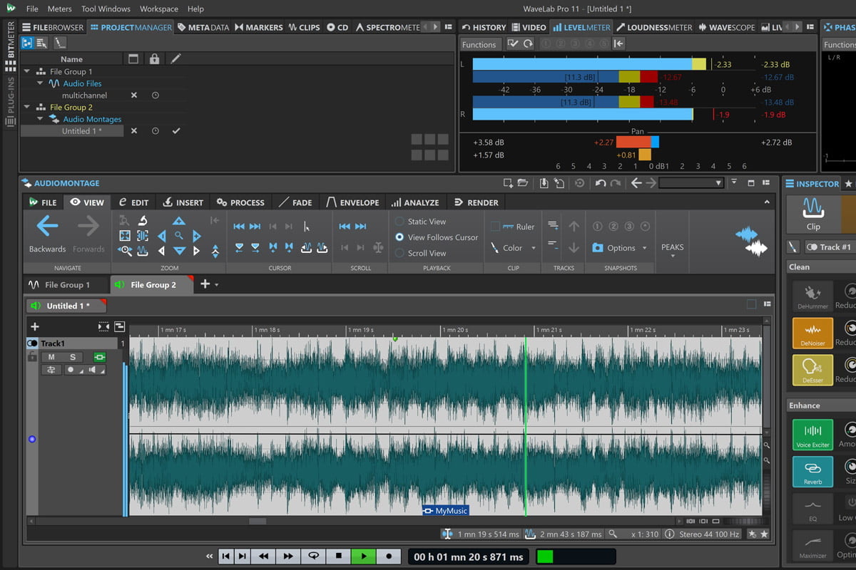The width and height of the screenshot is (856, 570).
Task: Select Reverb in Inspector Enhance section
Action: coord(812,472)
